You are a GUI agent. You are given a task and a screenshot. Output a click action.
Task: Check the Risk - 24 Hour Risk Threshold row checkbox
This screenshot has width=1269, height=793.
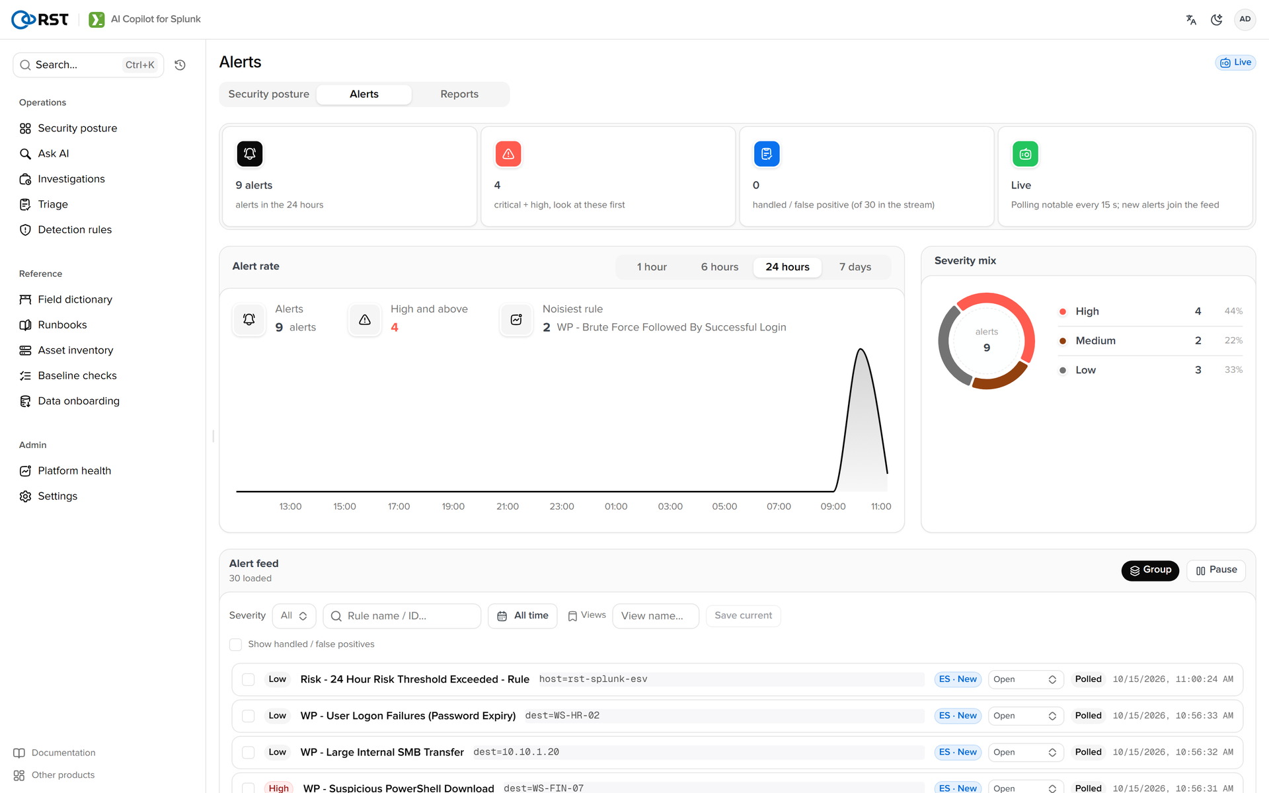(x=249, y=679)
